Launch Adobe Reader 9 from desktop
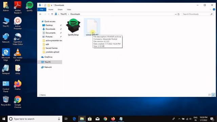Viewport: 217px width, 122px height. click(x=18, y=7)
